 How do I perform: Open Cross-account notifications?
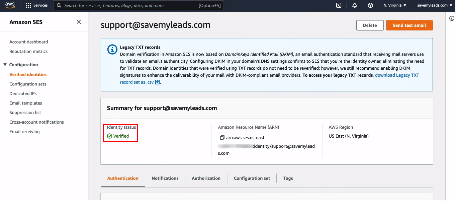point(36,122)
